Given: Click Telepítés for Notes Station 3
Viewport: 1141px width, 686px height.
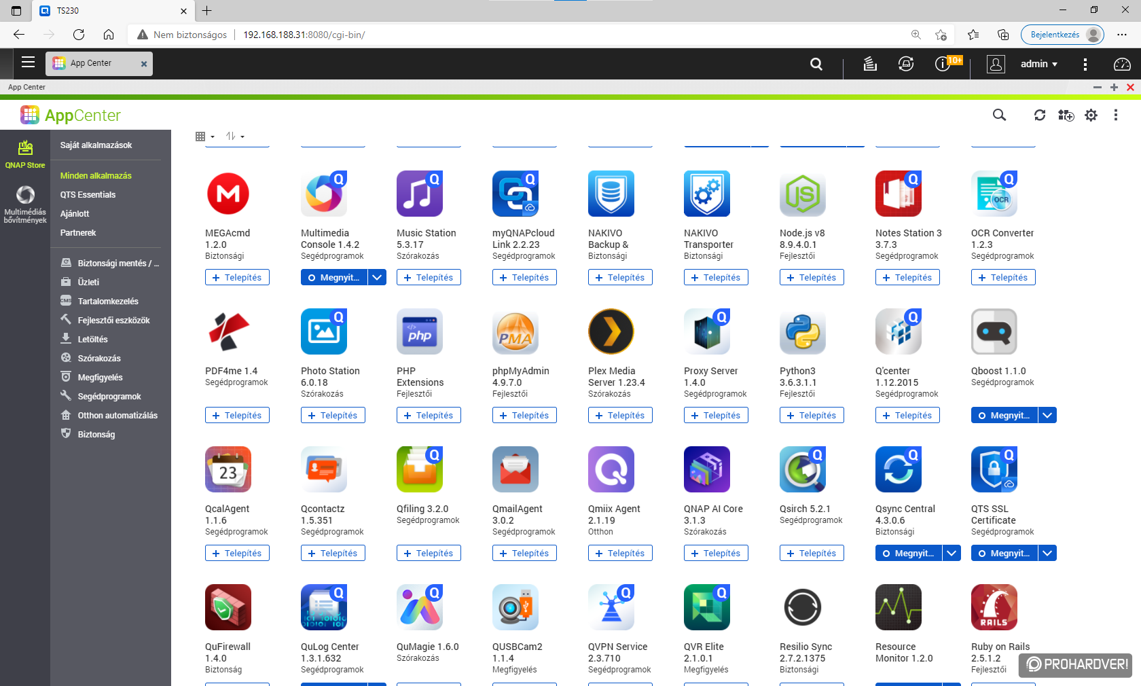Looking at the screenshot, I should [907, 277].
